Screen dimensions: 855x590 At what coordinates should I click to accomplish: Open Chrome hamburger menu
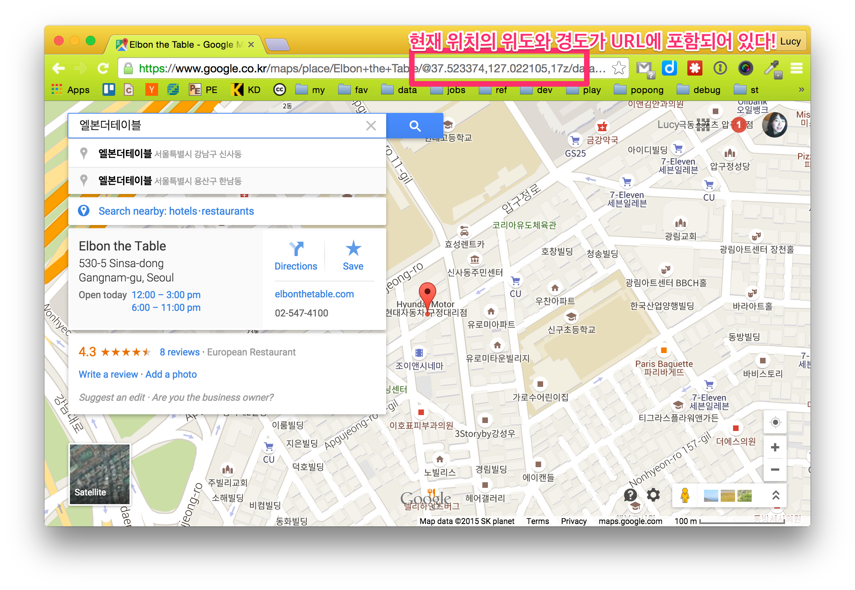[796, 68]
